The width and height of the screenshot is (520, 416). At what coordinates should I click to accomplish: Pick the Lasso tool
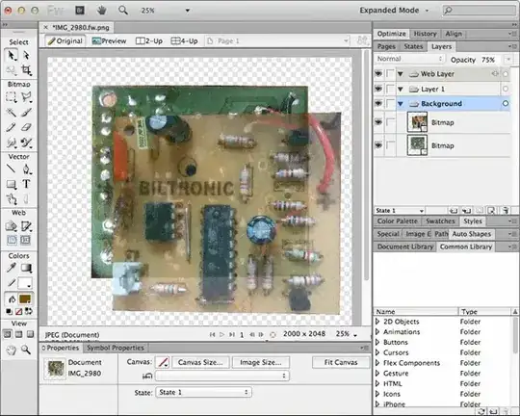coord(26,97)
